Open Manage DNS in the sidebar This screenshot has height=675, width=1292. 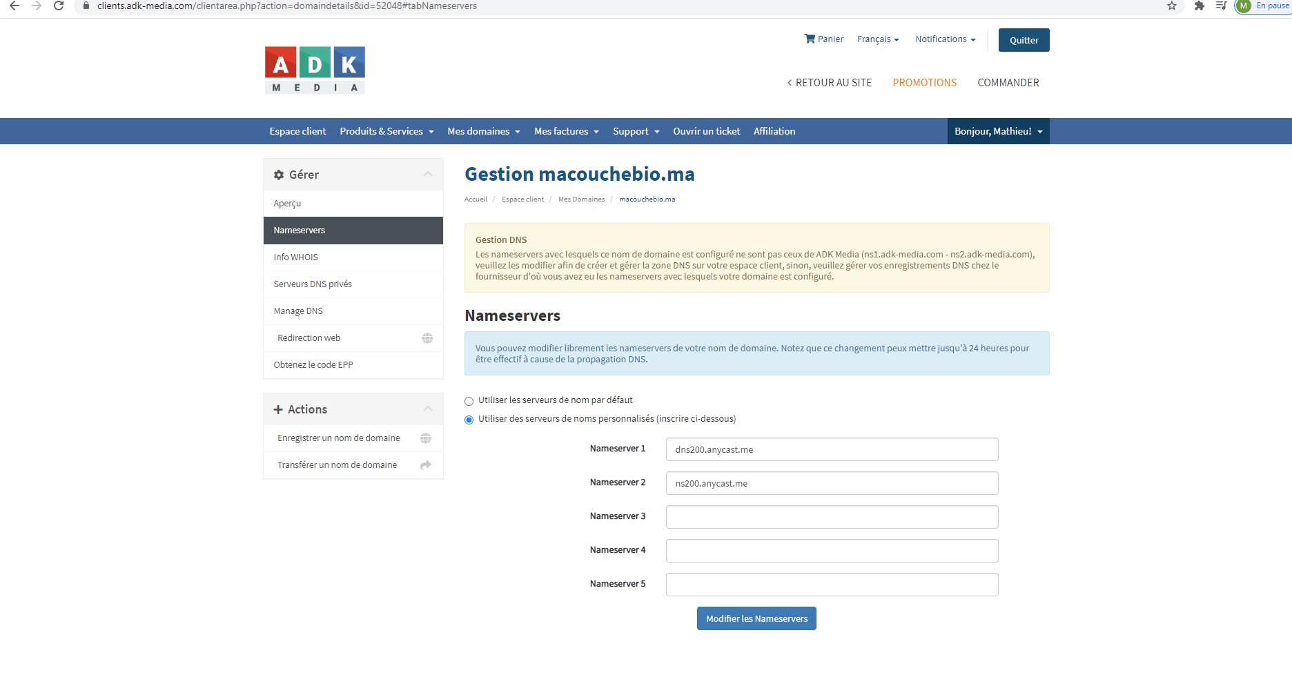click(298, 311)
